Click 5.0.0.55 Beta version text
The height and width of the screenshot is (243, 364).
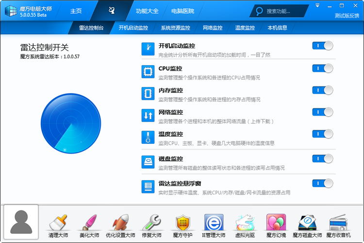[x=33, y=15]
